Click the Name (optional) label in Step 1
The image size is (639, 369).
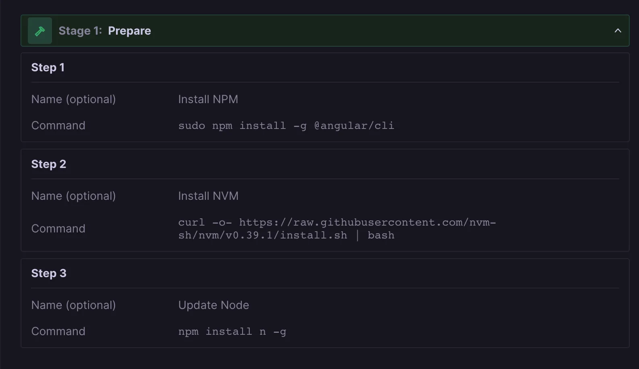coord(73,100)
